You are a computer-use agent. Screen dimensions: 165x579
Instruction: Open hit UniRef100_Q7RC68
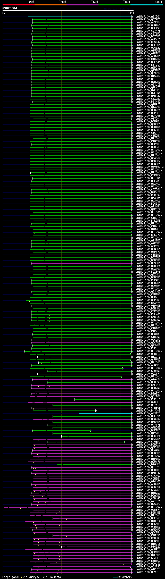[x=148, y=428]
